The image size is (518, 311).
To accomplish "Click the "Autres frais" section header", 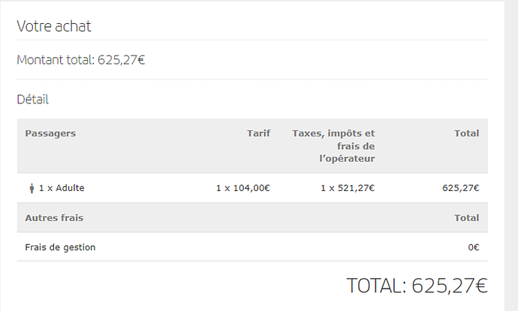I will (x=54, y=217).
